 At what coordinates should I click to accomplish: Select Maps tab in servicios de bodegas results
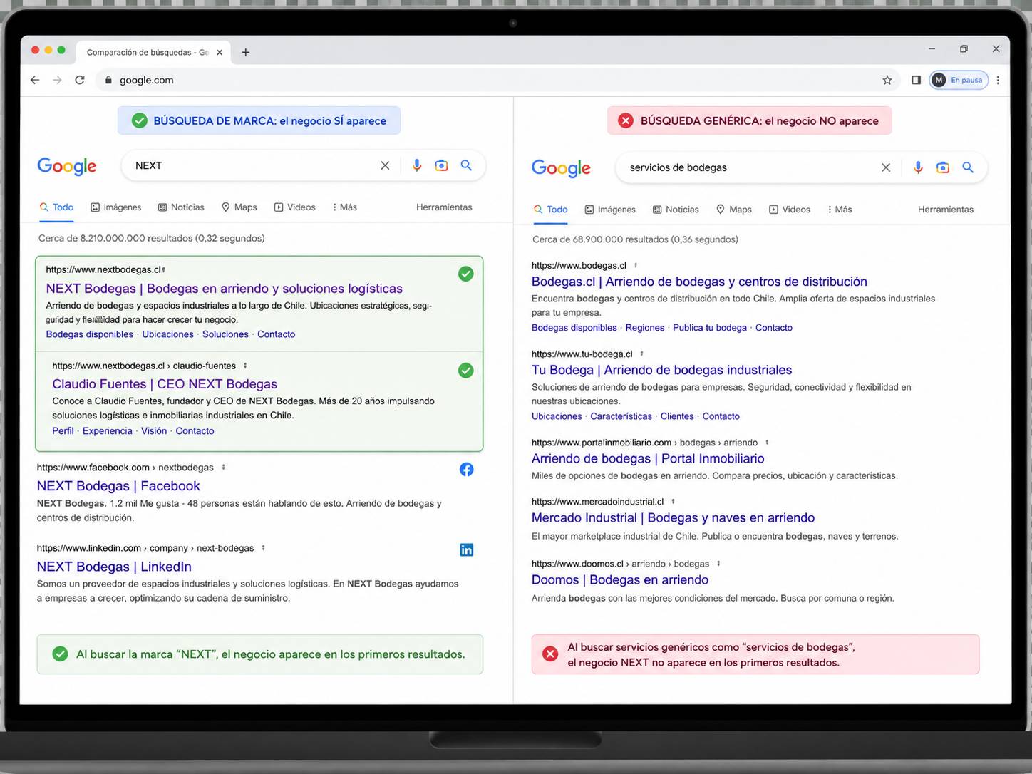tap(734, 210)
